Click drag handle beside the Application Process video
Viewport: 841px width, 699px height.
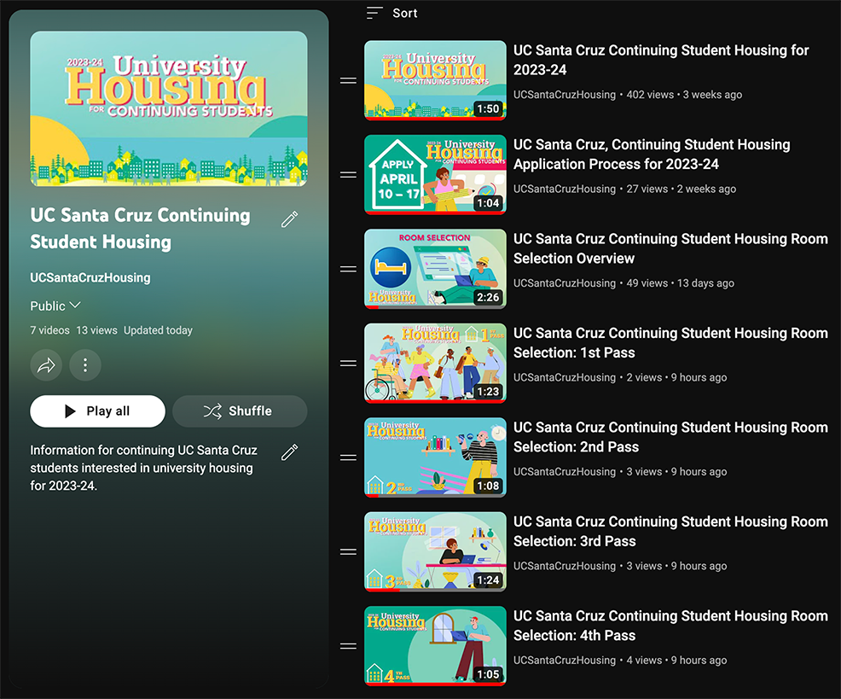coord(348,175)
